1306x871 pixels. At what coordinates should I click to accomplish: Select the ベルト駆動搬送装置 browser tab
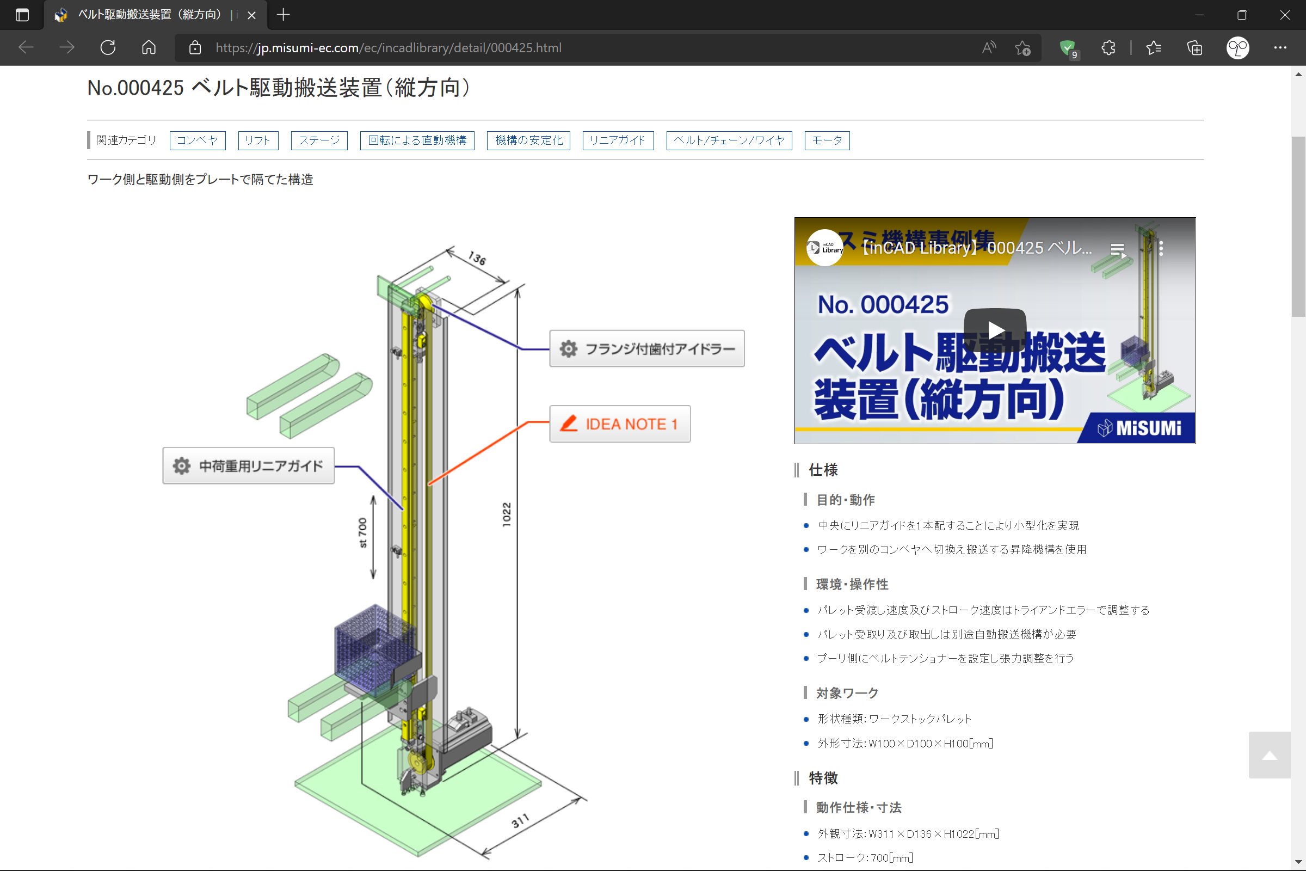(x=150, y=15)
